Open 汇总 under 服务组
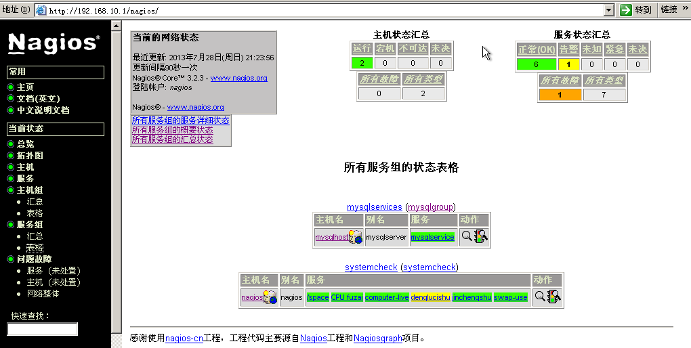Image resolution: width=691 pixels, height=348 pixels. [x=35, y=236]
